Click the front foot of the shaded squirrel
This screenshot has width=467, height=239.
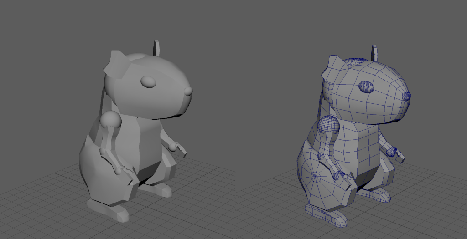pos(108,209)
